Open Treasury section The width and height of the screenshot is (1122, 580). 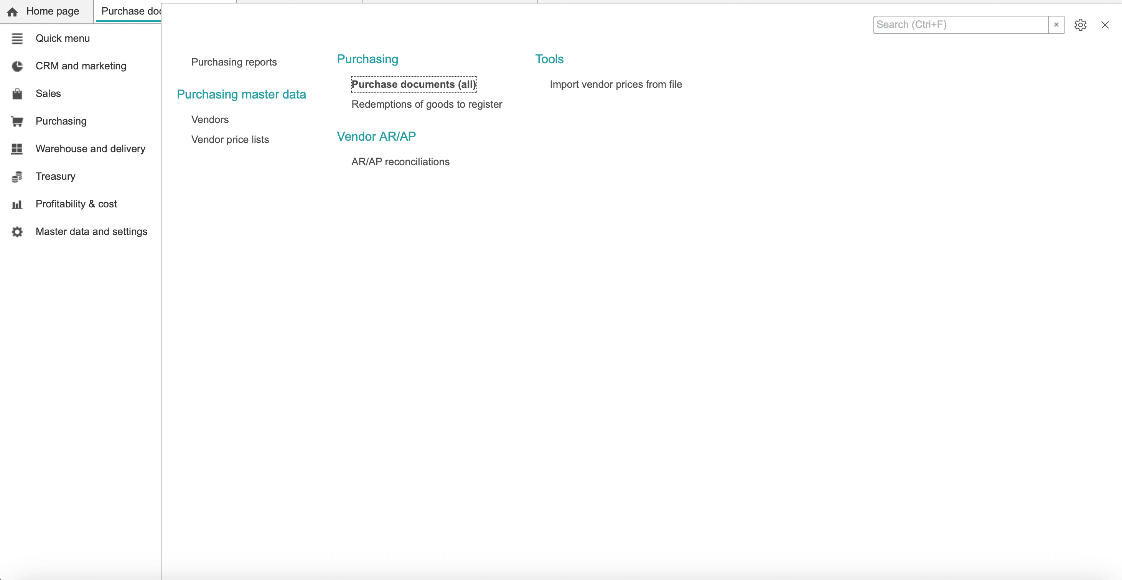[x=55, y=176]
